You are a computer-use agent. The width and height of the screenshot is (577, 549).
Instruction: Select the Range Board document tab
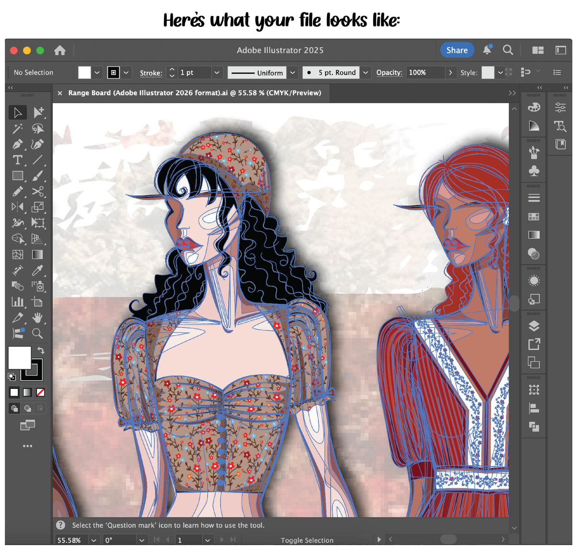coord(194,93)
